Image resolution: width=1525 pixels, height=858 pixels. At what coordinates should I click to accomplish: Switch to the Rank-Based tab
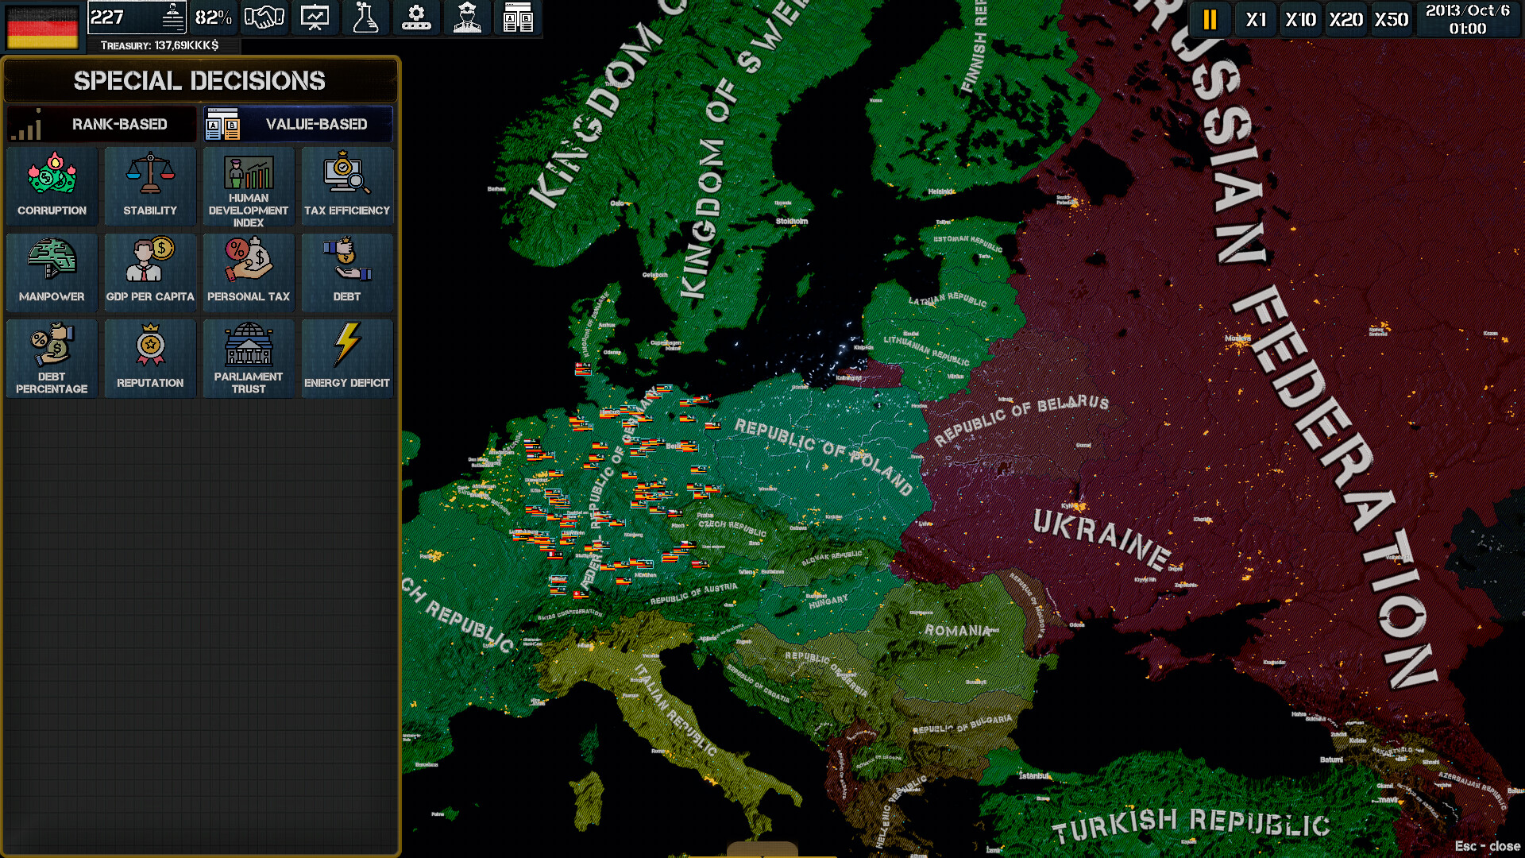click(102, 124)
